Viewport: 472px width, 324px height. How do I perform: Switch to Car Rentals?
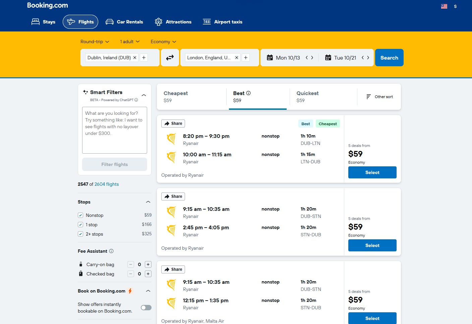tap(124, 22)
